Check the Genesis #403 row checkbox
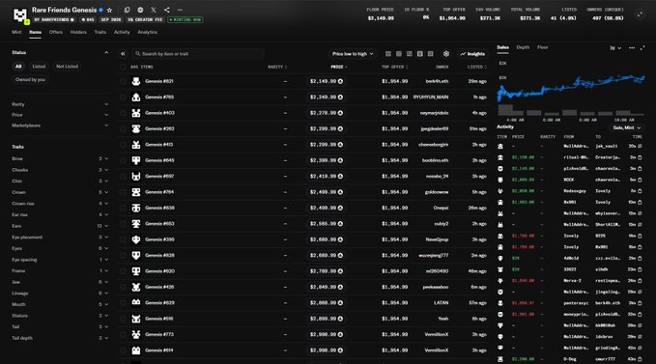656x364 pixels. coord(123,113)
